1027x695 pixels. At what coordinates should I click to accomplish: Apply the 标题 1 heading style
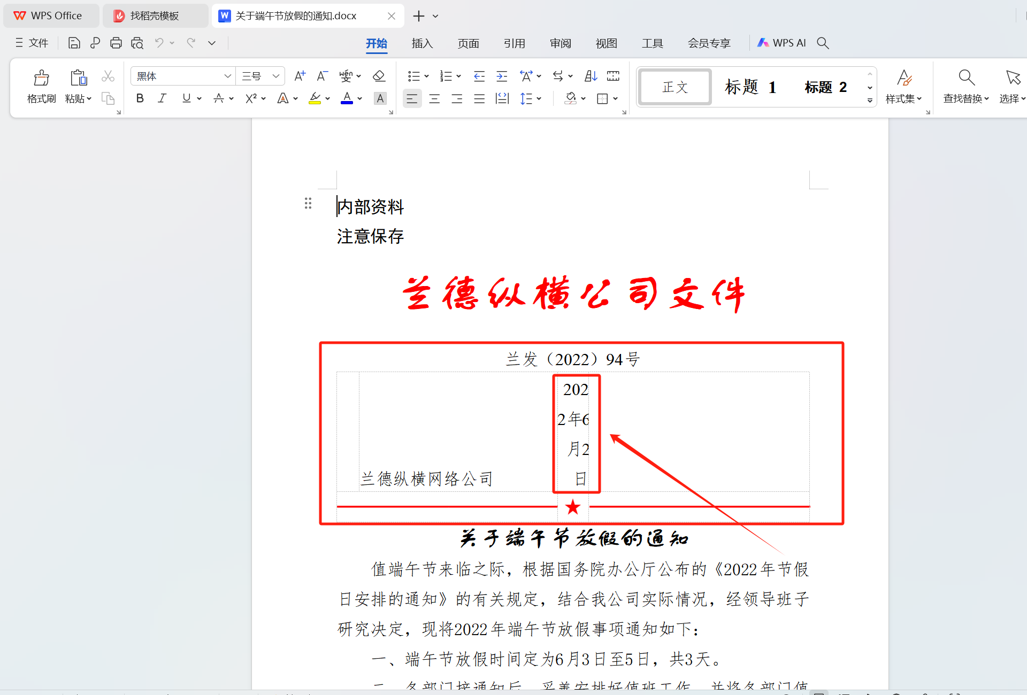tap(750, 87)
